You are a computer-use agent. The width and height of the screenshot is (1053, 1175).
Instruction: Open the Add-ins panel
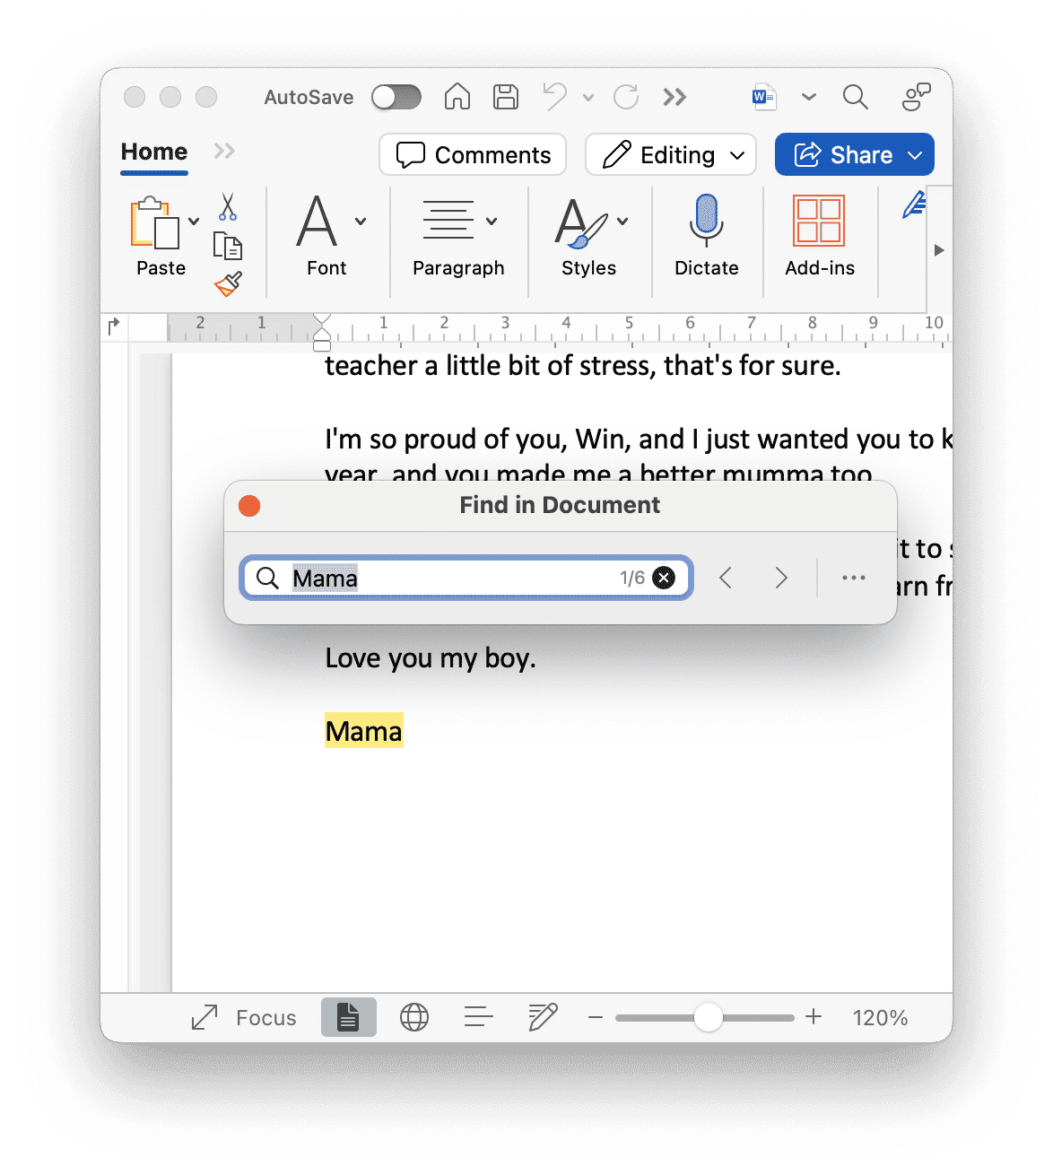tap(819, 222)
